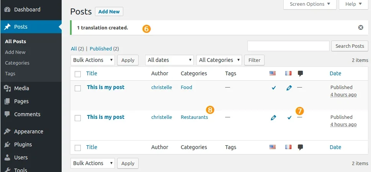Click the French checkmark icon in second row

(x=289, y=118)
